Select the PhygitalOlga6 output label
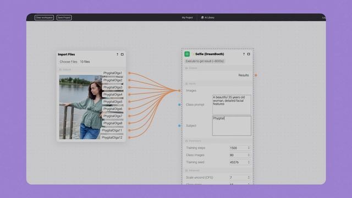Viewport: 352px width, 198px height. tap(113, 109)
